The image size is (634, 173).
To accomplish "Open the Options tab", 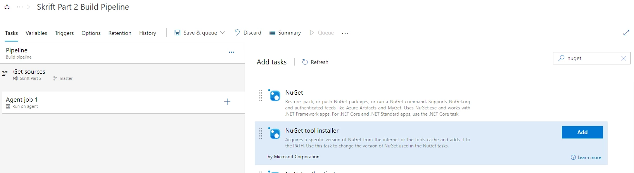I will point(91,33).
